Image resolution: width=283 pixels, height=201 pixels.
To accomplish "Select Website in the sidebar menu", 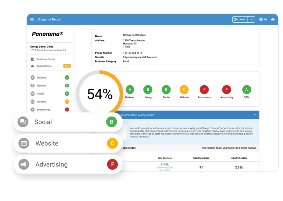I will click(x=41, y=102).
